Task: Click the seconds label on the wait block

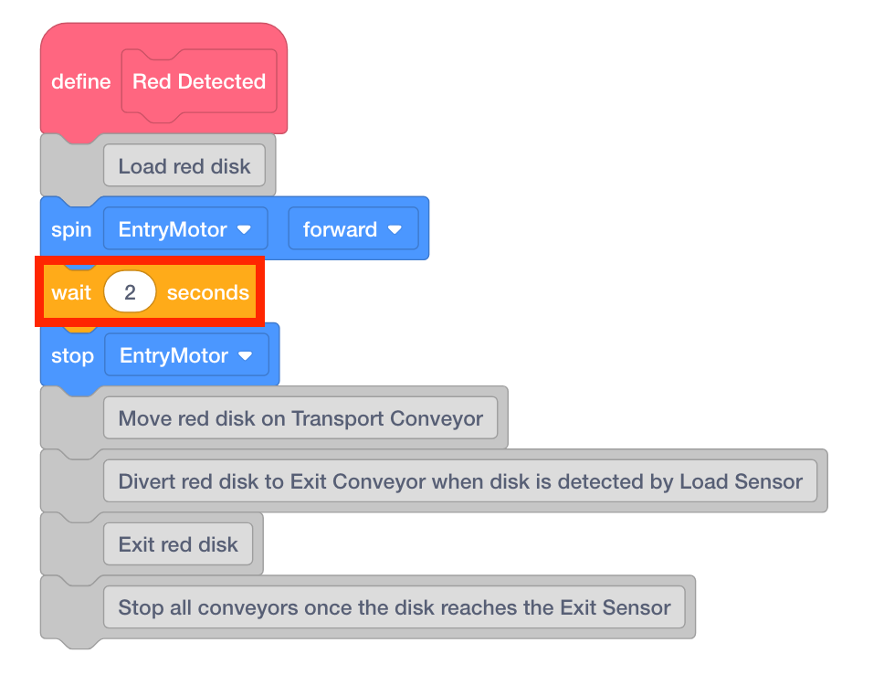Action: 207,292
